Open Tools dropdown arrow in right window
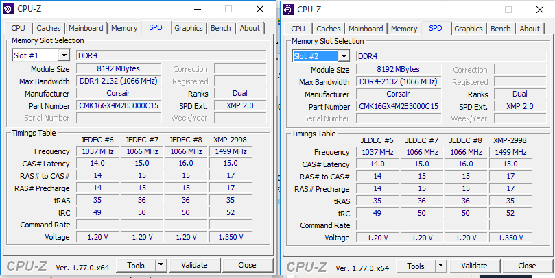The width and height of the screenshot is (555, 278). (x=440, y=266)
